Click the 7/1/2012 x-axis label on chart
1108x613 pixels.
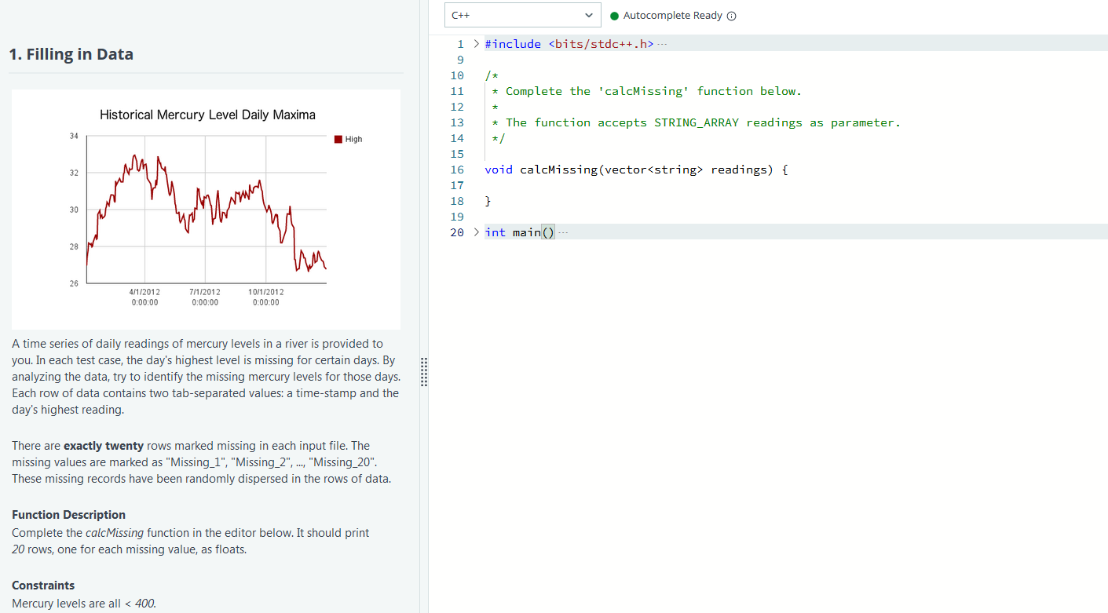pyautogui.click(x=205, y=297)
